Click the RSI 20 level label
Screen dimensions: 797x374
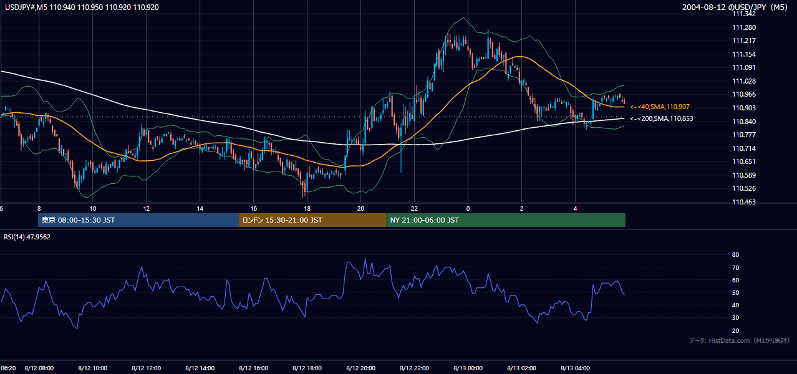735,330
